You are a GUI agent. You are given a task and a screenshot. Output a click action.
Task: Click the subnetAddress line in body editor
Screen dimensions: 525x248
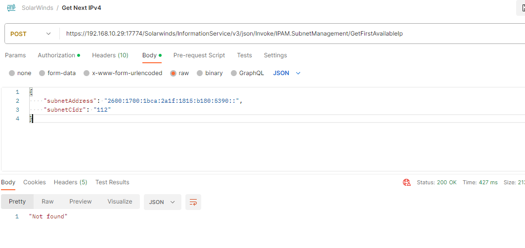[143, 101]
